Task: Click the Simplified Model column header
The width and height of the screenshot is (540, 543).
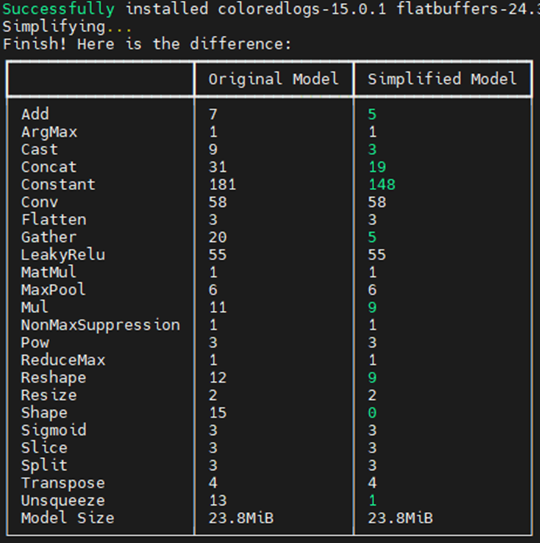Action: pyautogui.click(x=442, y=79)
